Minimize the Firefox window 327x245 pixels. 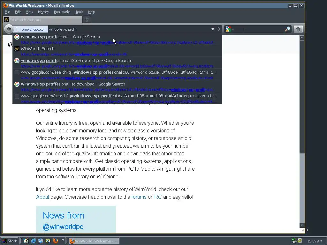pos(290,5)
